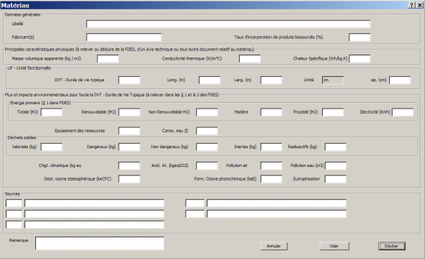425x259 pixels.
Task: Click the Totale (MJ) energy field
Action: point(51,112)
